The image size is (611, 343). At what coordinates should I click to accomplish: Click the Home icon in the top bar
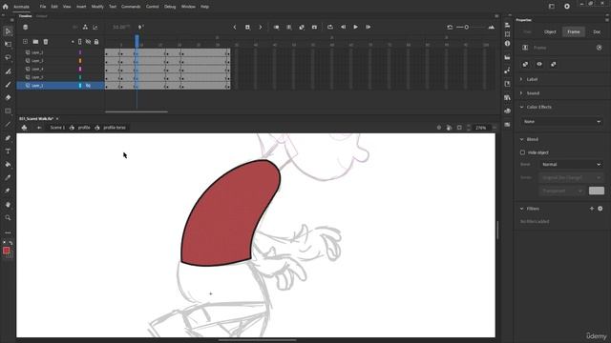click(6, 7)
